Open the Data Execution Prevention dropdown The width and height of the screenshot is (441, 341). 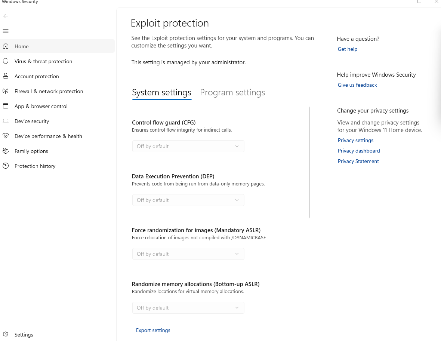(x=188, y=200)
